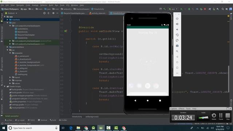This screenshot has width=233, height=131.
Task: Open the Run tool window
Action: pos(9,120)
